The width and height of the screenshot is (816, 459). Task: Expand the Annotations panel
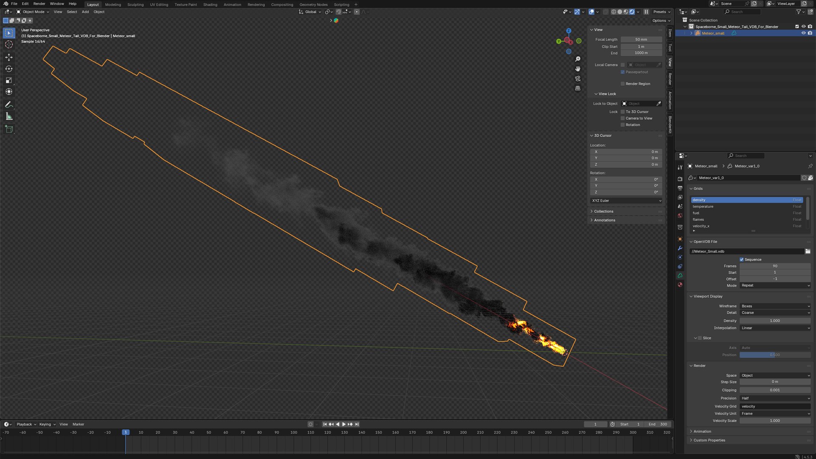click(604, 220)
